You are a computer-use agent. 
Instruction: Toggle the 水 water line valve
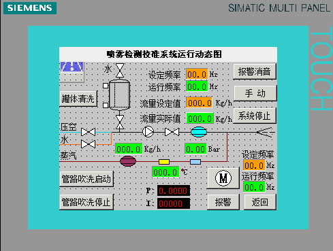click(x=88, y=144)
